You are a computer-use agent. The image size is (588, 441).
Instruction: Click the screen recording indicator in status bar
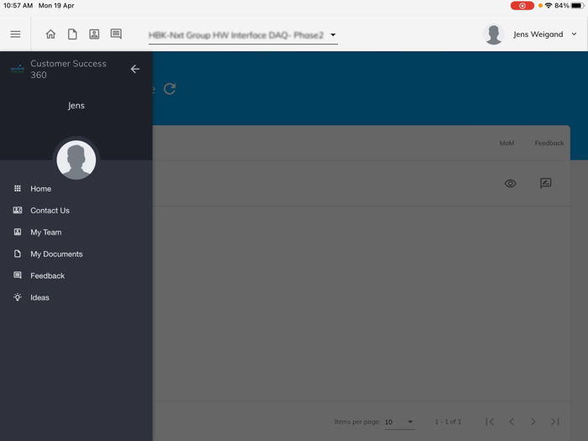pyautogui.click(x=522, y=6)
